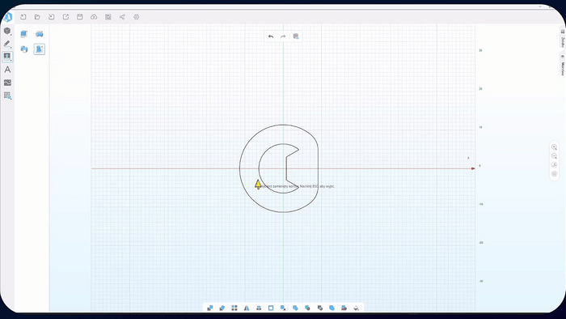The height and width of the screenshot is (319, 566).
Task: Click the export arrow-out icon
Action: tap(65, 17)
